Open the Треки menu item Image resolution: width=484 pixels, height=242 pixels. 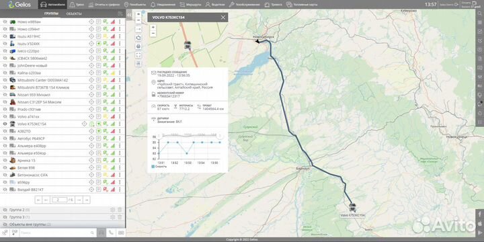[76, 5]
